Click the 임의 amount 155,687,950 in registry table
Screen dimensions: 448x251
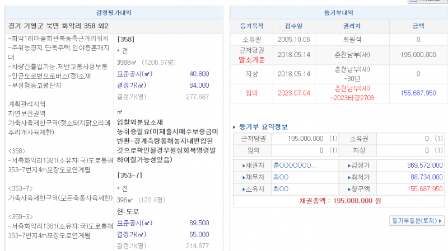coord(418,92)
